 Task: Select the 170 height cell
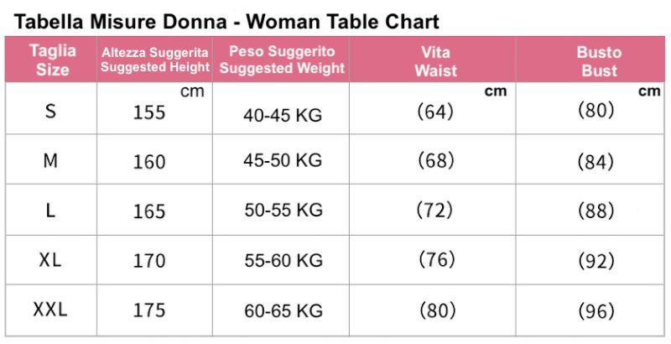(149, 261)
